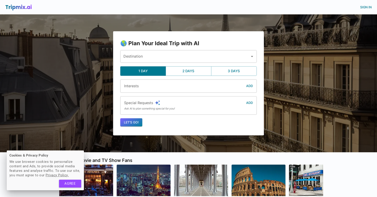Click the Tripmix.ai logo
This screenshot has height=197, width=377.
[x=18, y=7]
